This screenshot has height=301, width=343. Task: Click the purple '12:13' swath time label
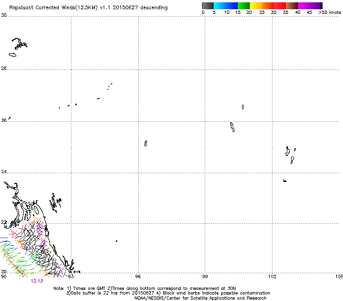coord(37,281)
